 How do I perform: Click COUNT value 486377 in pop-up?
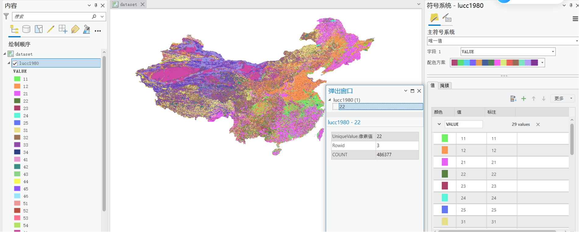point(384,155)
